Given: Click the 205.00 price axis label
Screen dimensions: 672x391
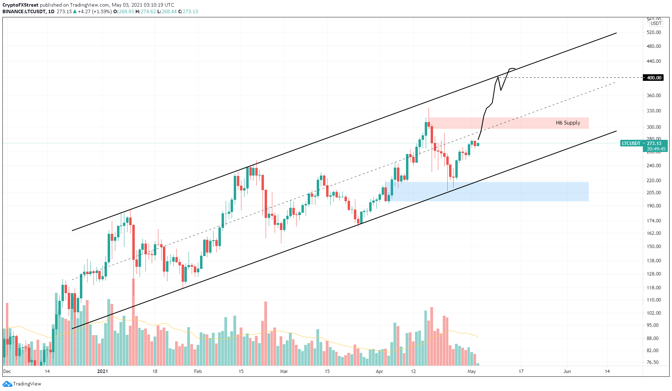Looking at the screenshot, I should pyautogui.click(x=654, y=193).
